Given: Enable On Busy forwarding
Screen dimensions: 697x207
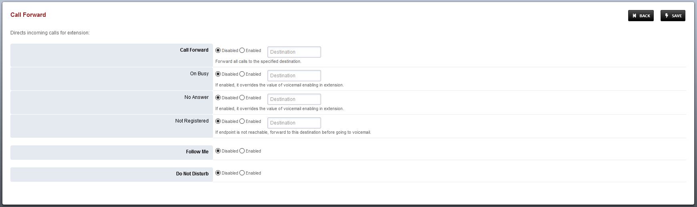Looking at the screenshot, I should pyautogui.click(x=242, y=74).
